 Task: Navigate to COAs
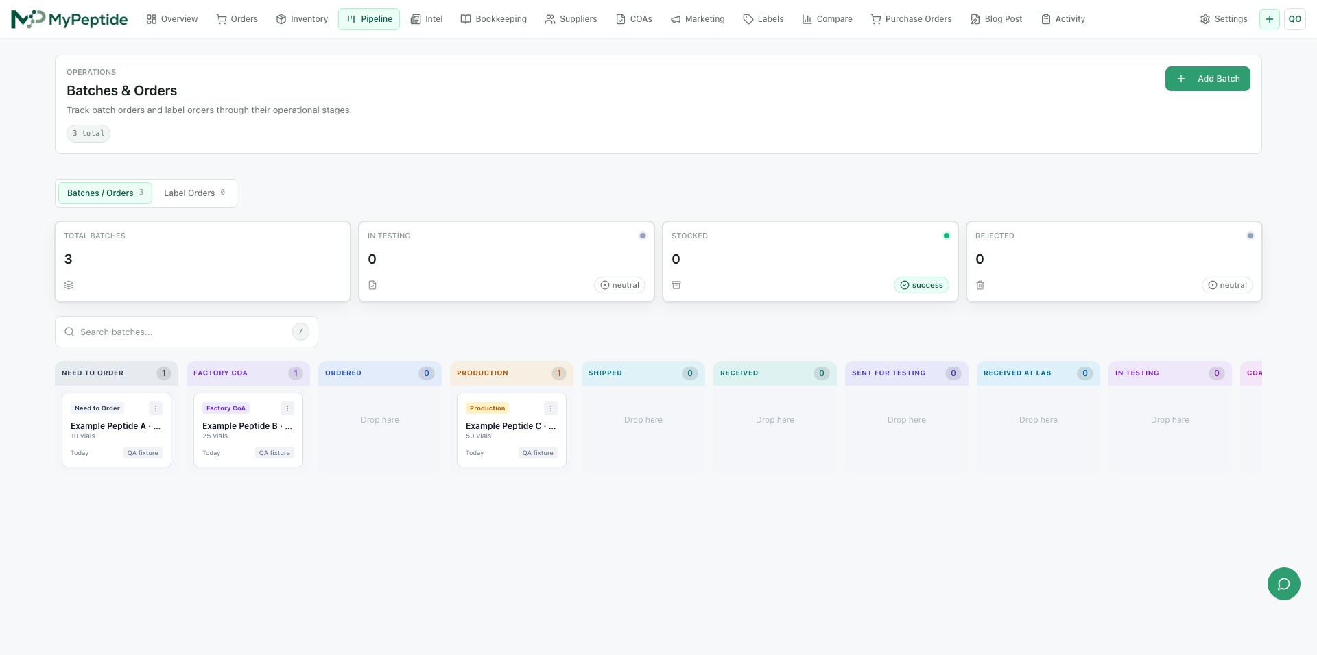click(634, 19)
